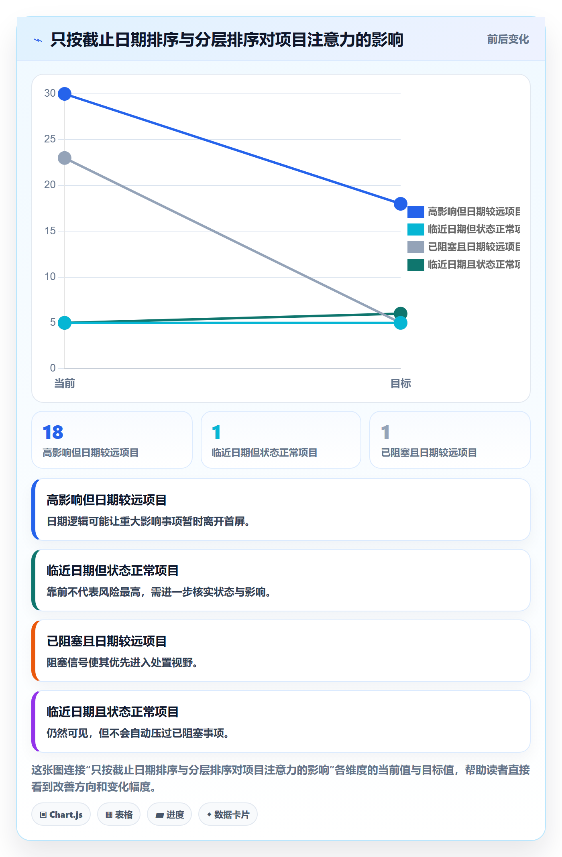Screen dimensions: 562x857
Task: Click the y-axis tick label 0
Action: click(x=53, y=368)
